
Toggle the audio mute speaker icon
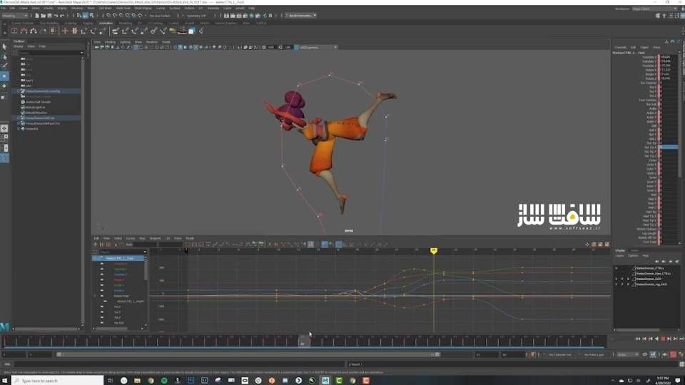point(666,354)
